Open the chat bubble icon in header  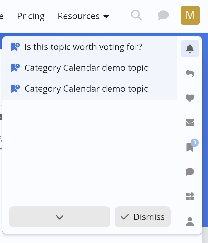(x=163, y=15)
